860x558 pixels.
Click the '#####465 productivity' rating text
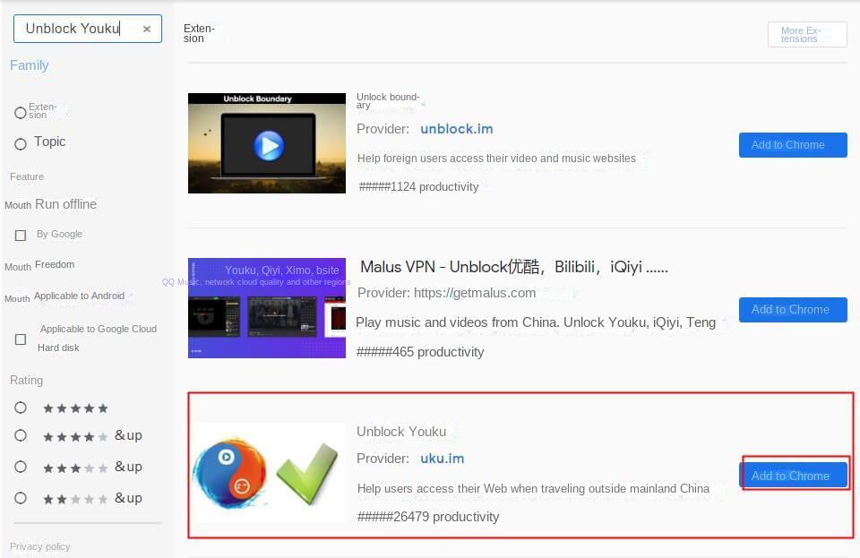click(420, 352)
